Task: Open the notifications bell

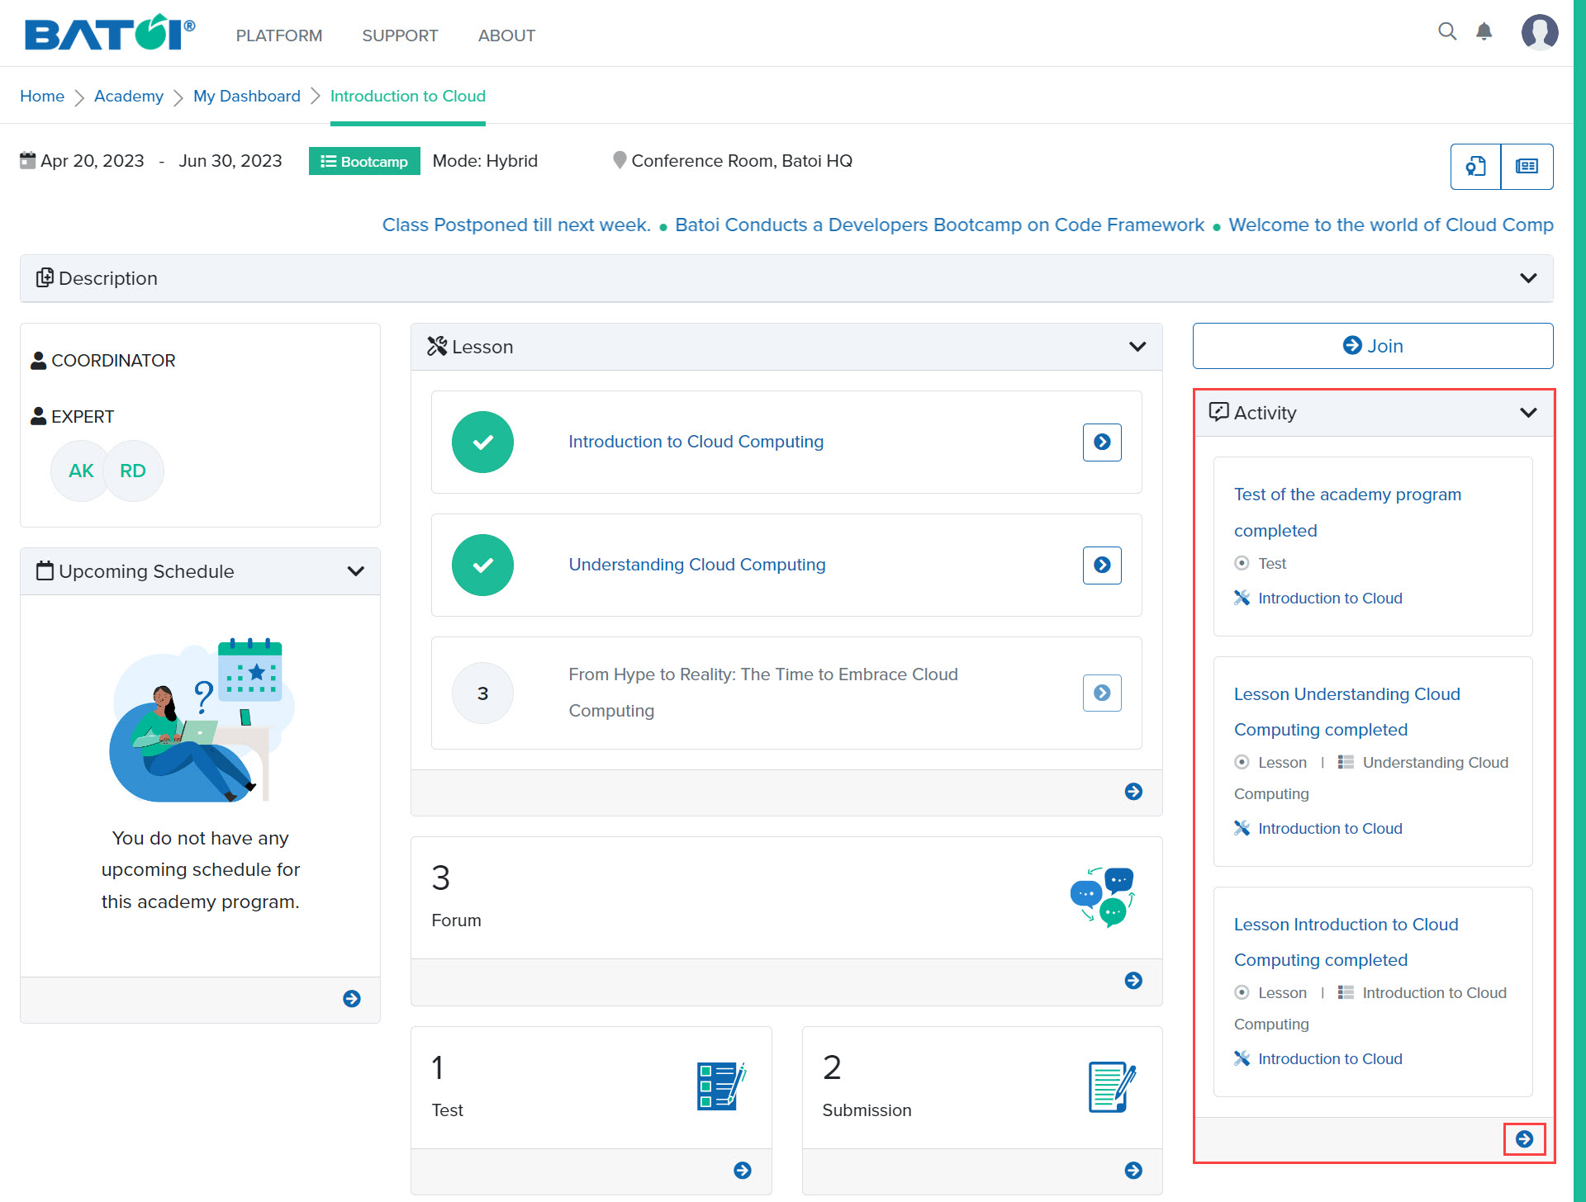Action: click(1484, 32)
